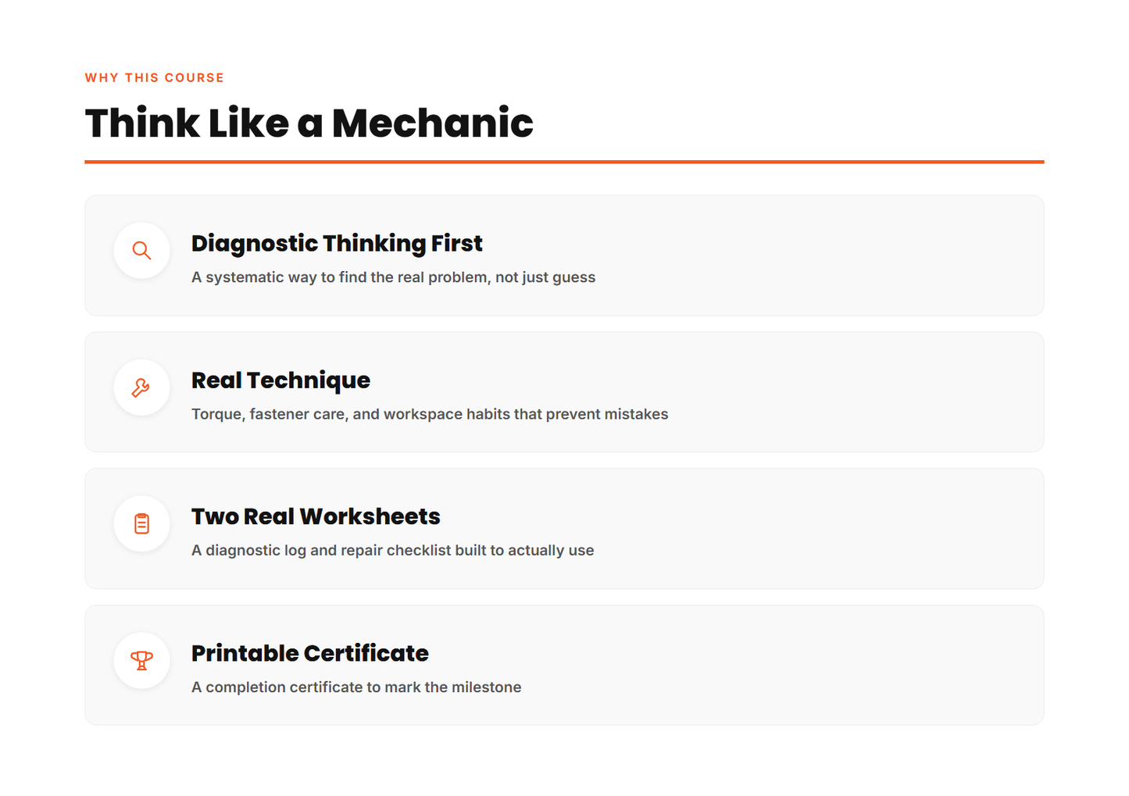Select the 'Printable Certificate' heading
Image resolution: width=1129 pixels, height=796 pixels.
coord(310,653)
